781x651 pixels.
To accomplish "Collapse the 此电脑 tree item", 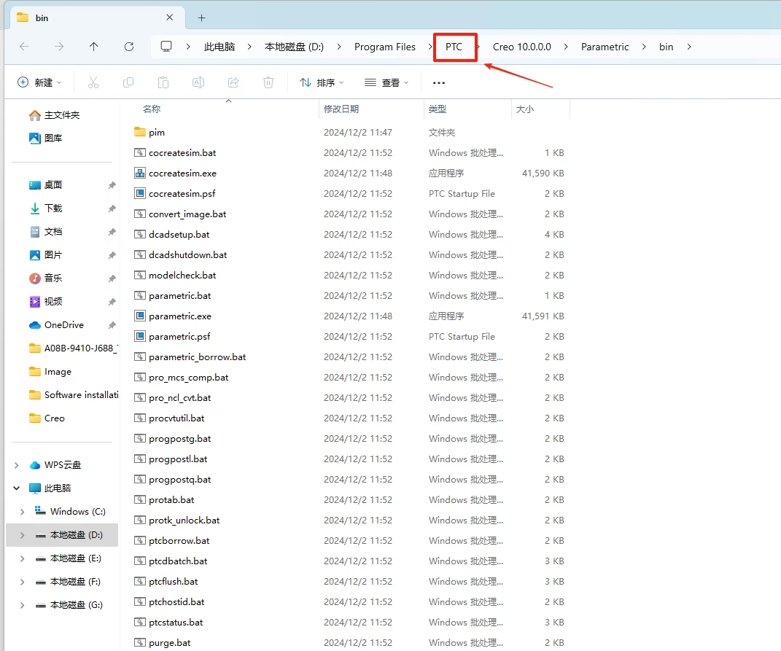I will [16, 488].
